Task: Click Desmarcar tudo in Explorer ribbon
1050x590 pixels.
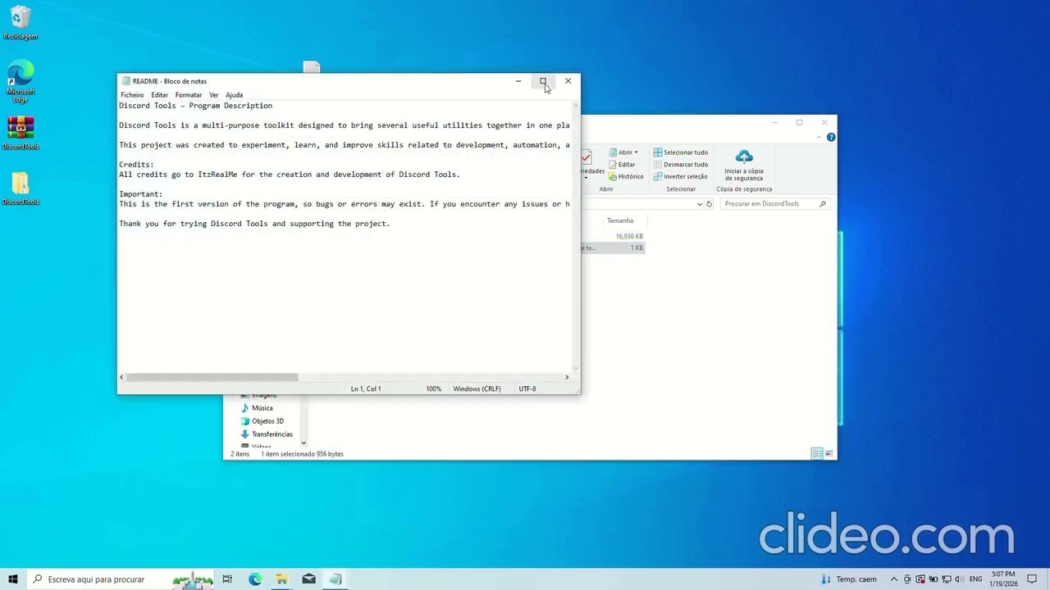Action: pos(681,165)
